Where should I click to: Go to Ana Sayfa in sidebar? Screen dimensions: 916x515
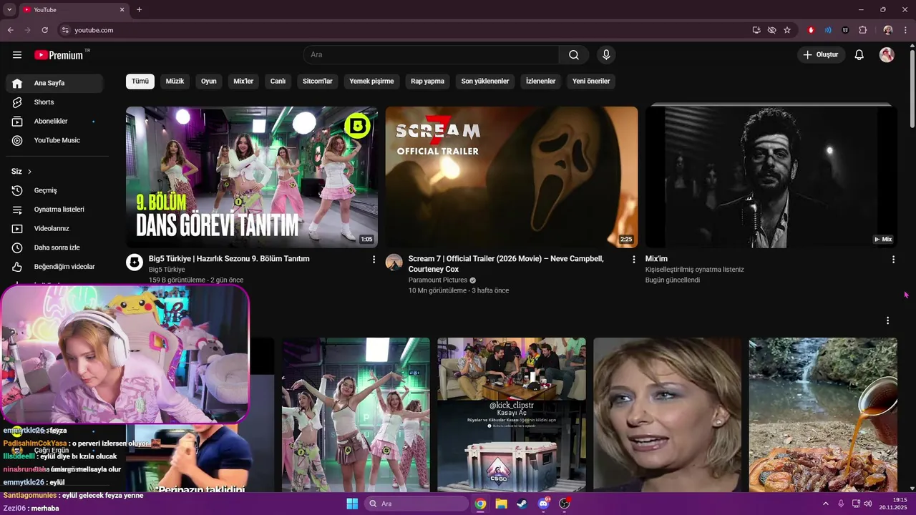pos(54,83)
